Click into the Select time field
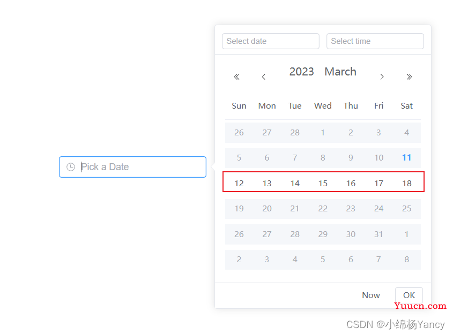This screenshot has height=335, width=453. (x=375, y=41)
